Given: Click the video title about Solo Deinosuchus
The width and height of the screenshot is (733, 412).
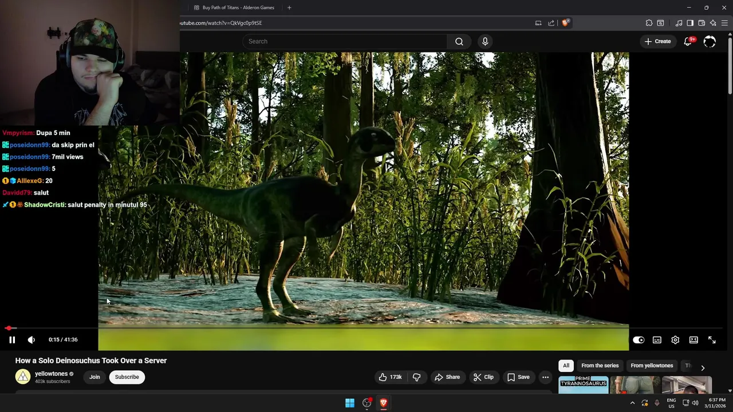Looking at the screenshot, I should 91,360.
